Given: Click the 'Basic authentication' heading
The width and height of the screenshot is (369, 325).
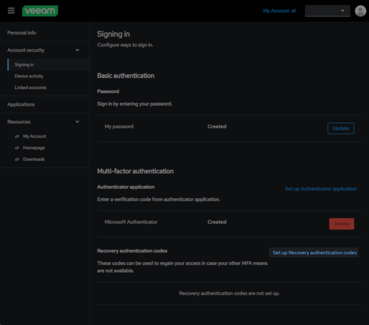Looking at the screenshot, I should pyautogui.click(x=126, y=76).
